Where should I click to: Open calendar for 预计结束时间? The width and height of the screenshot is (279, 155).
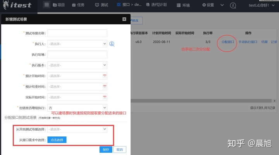[105, 87]
